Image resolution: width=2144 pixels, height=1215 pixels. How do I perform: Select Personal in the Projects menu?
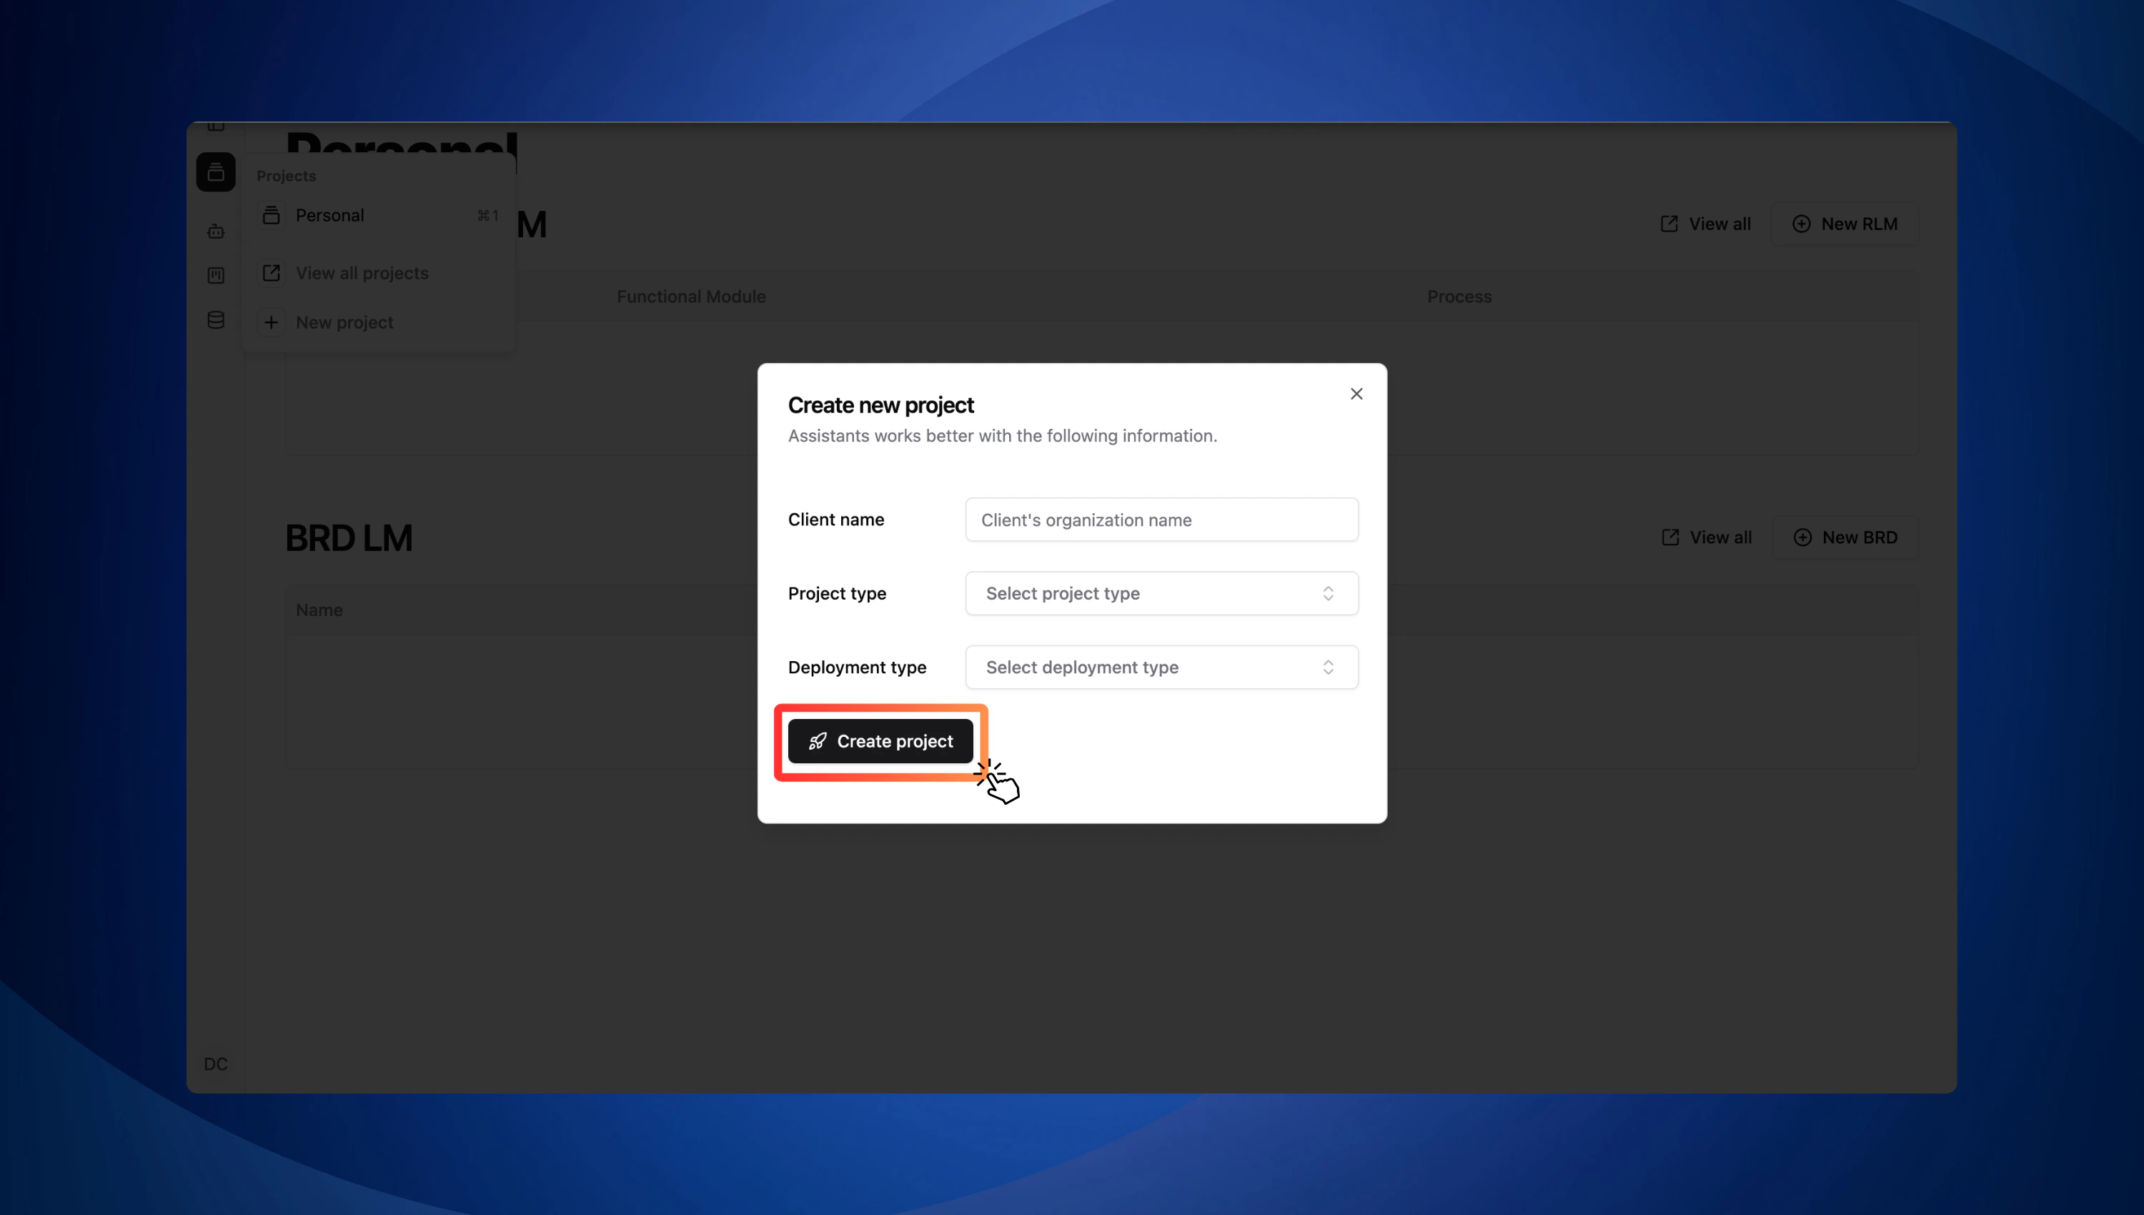point(330,215)
